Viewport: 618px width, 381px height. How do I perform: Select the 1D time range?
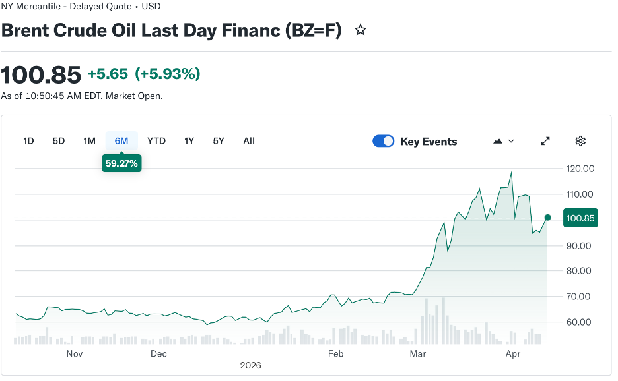click(x=28, y=141)
